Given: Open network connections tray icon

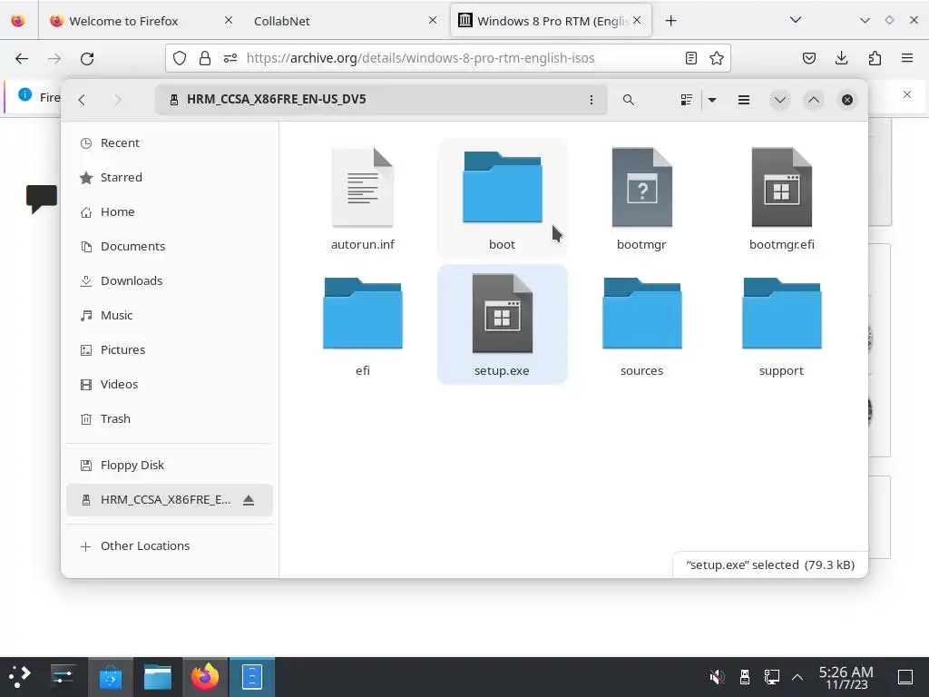Looking at the screenshot, I should (x=771, y=676).
